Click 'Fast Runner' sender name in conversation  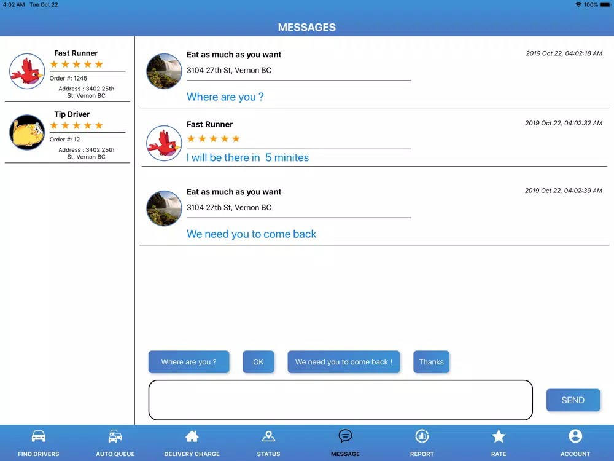(x=210, y=124)
